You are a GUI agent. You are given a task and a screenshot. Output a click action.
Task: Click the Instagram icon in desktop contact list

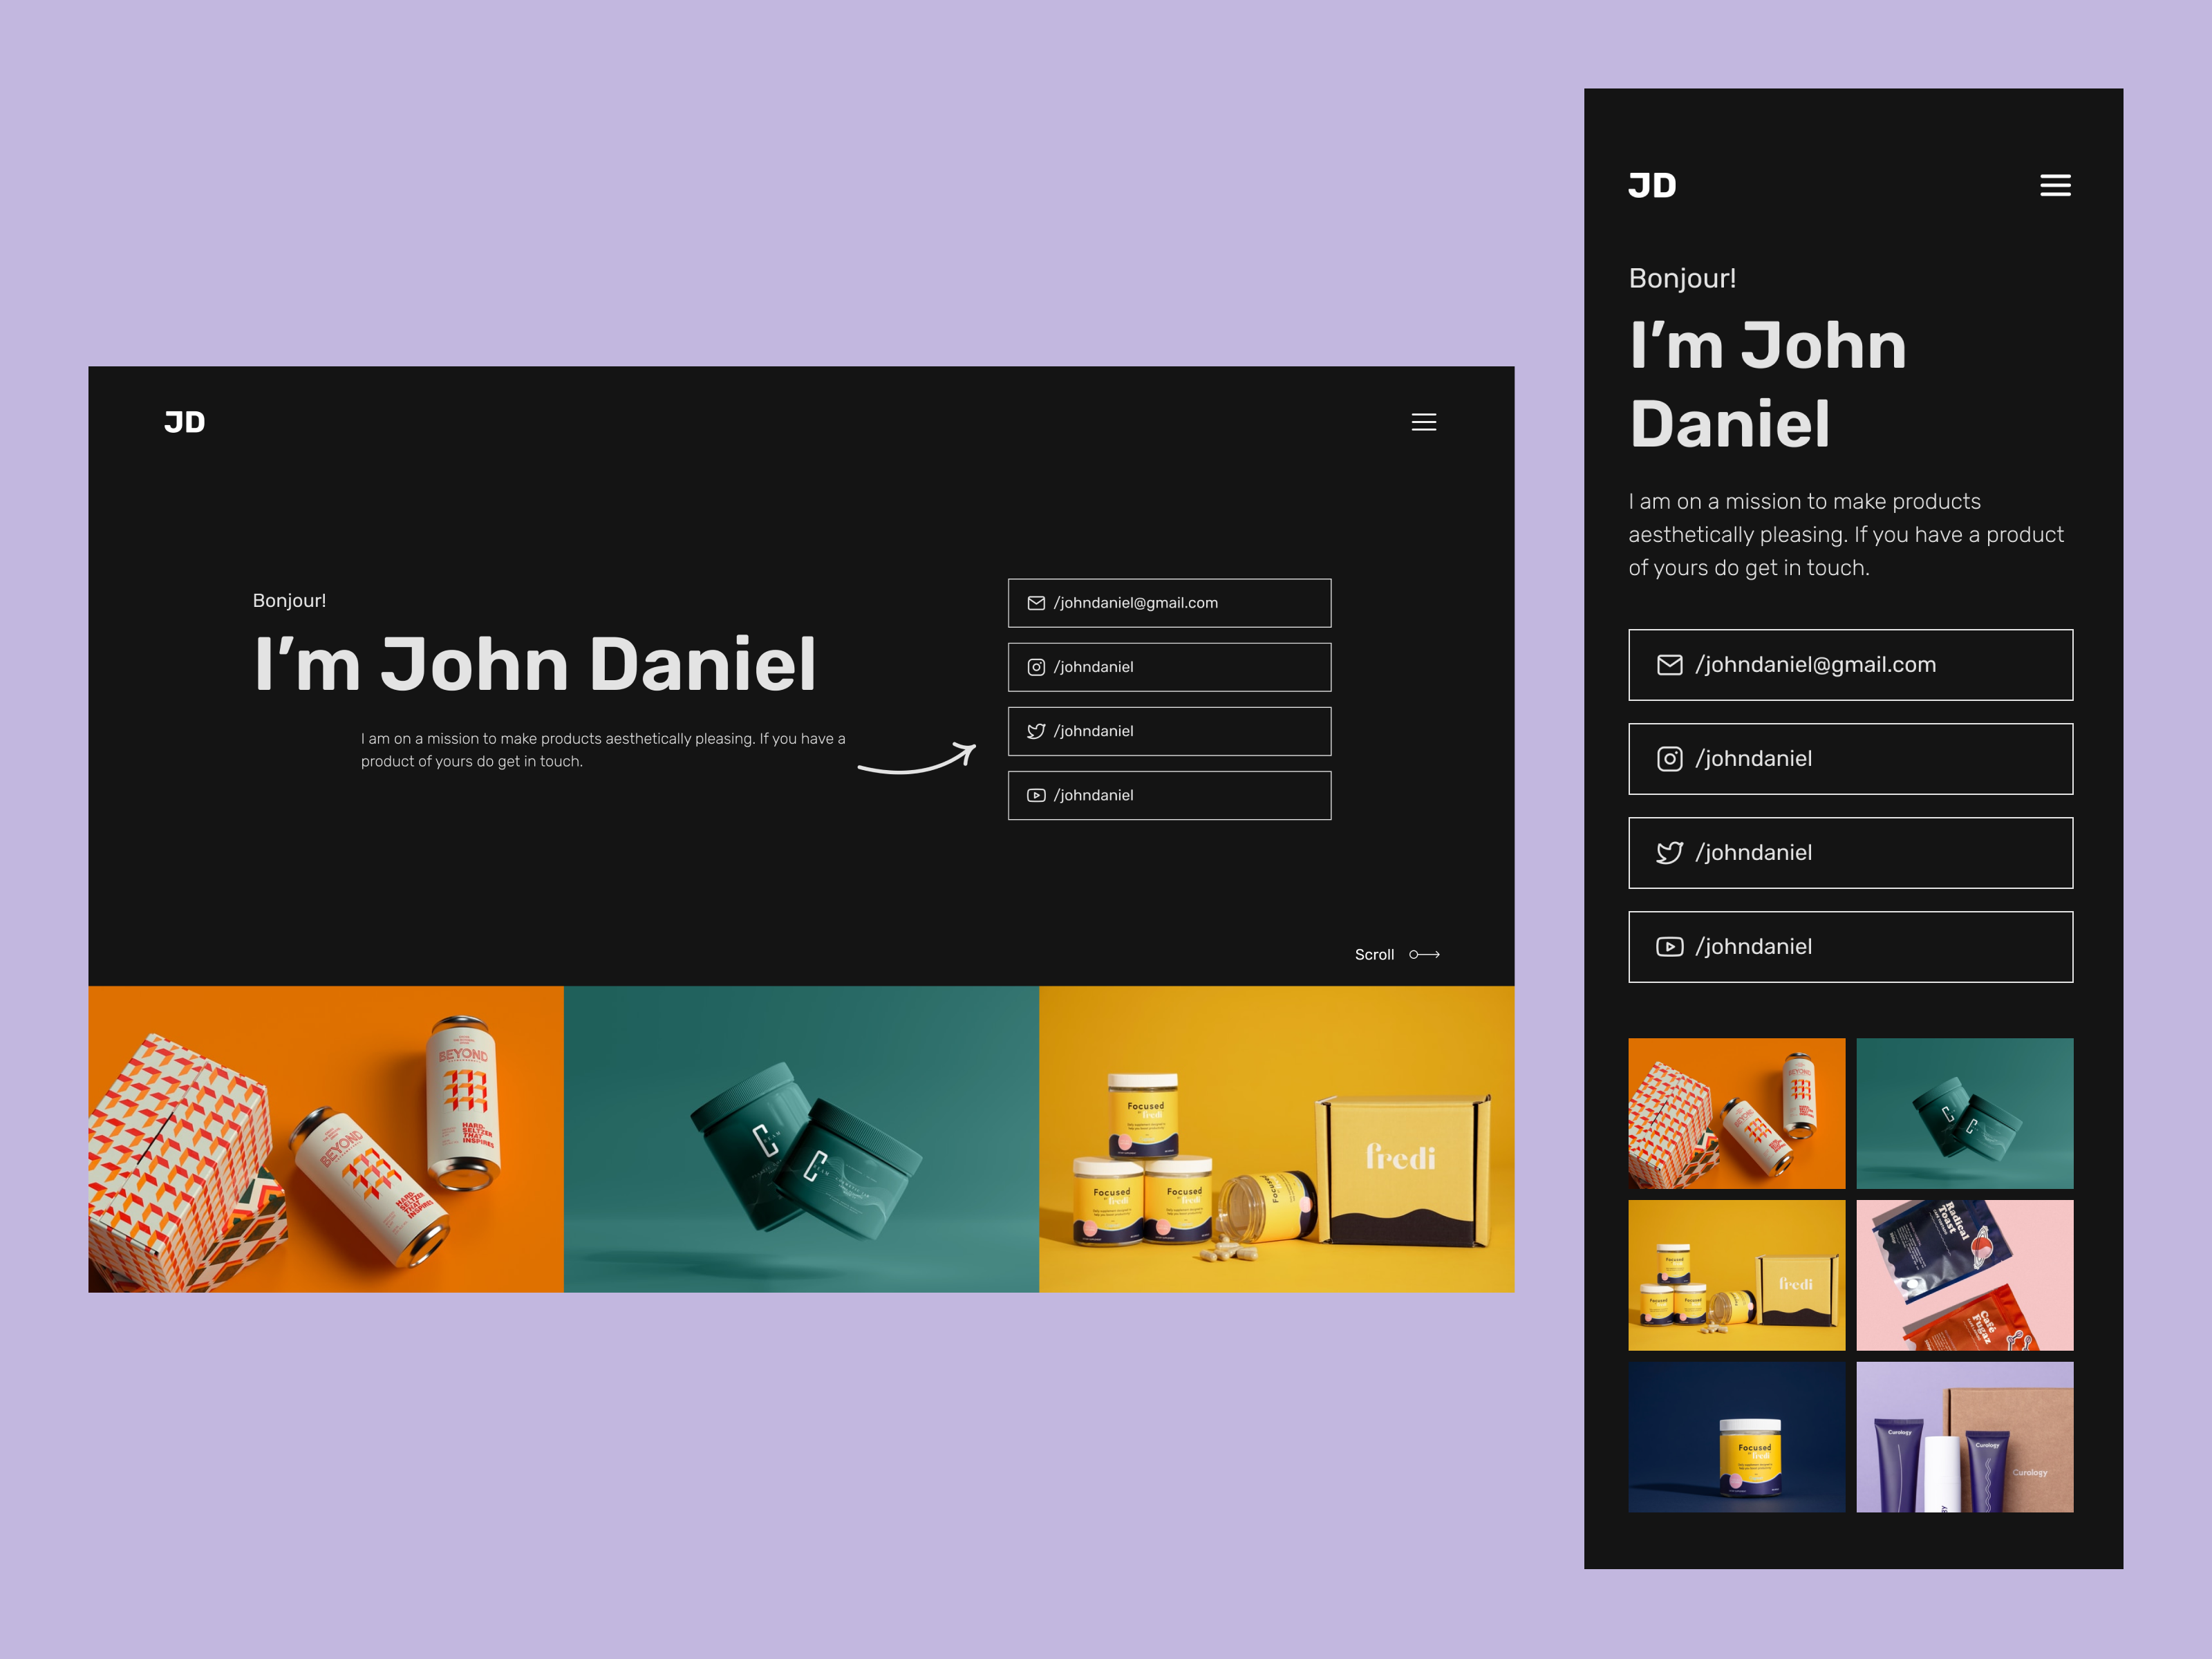coord(1036,667)
